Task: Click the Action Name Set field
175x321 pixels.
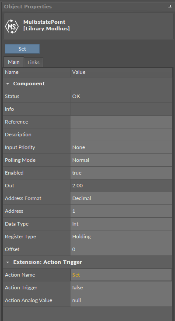Action: (x=121, y=275)
